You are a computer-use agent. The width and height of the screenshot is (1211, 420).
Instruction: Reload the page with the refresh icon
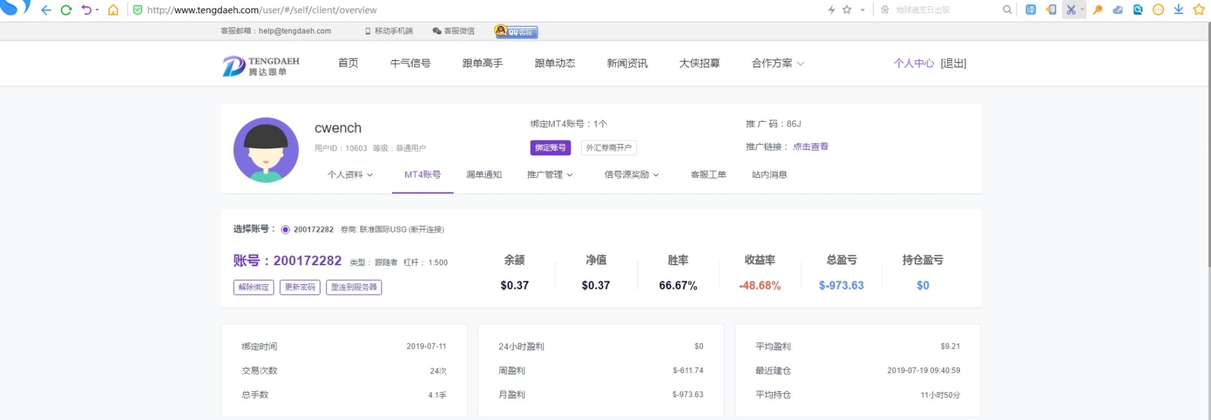66,10
